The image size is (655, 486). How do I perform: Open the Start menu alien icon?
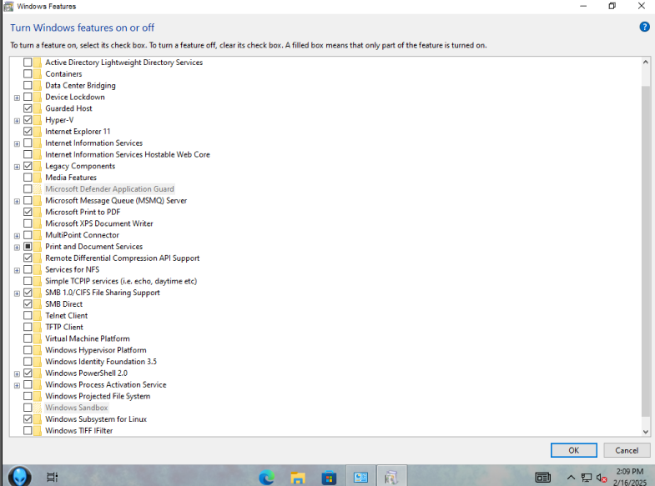[x=19, y=476]
